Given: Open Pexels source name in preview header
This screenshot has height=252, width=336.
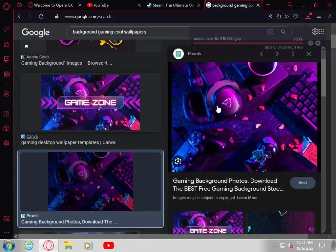Looking at the screenshot, I should point(194,53).
